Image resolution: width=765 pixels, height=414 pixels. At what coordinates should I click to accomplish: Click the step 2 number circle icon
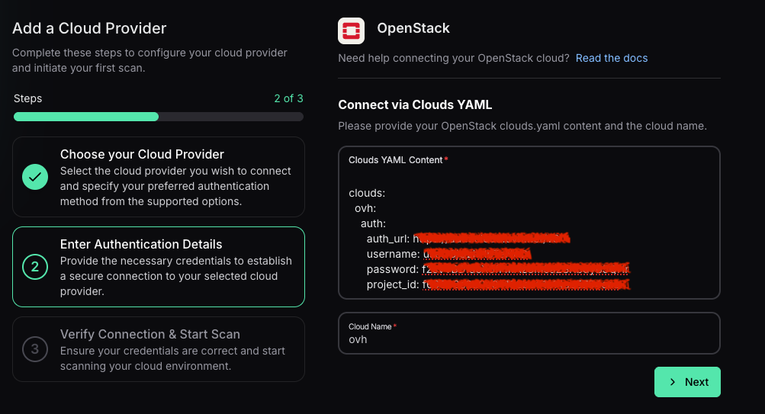point(35,267)
